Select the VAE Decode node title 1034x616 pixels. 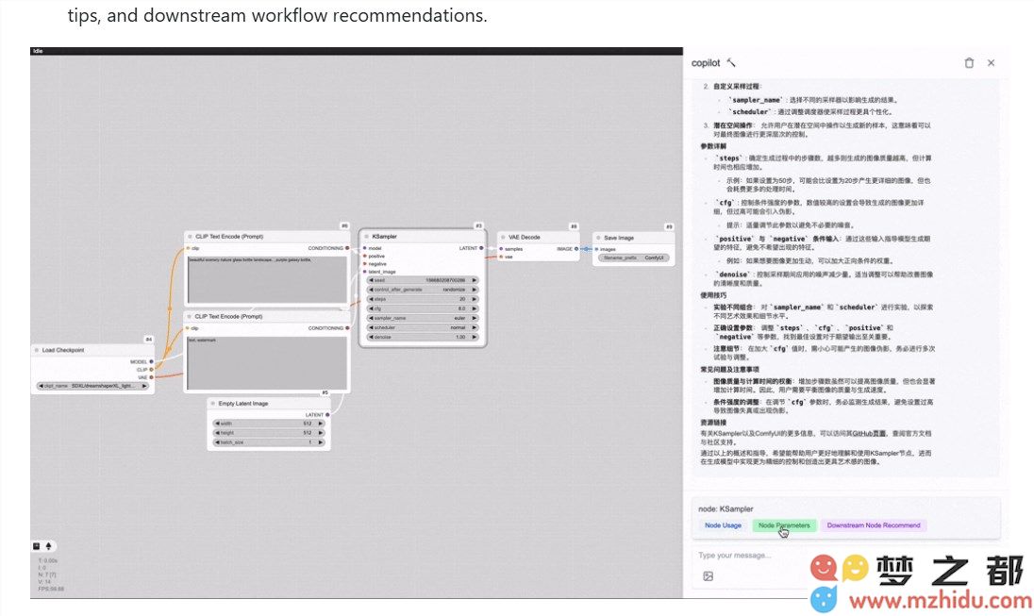click(x=525, y=237)
